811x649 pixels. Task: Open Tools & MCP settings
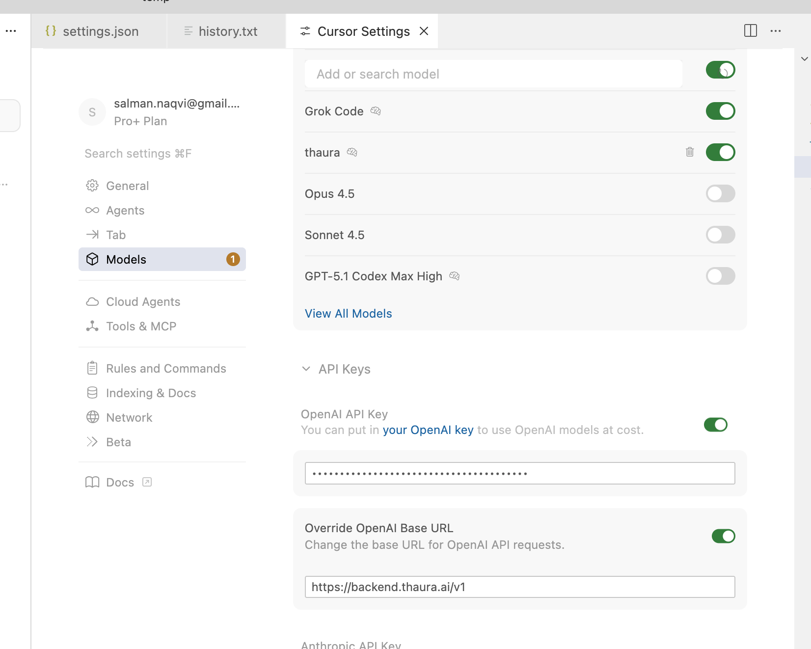pos(141,326)
